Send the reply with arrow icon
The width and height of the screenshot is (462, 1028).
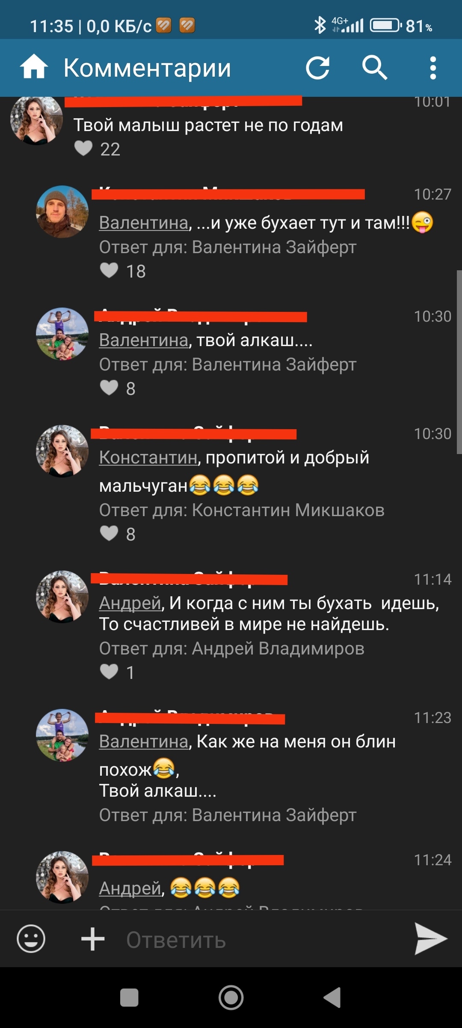[x=430, y=938]
